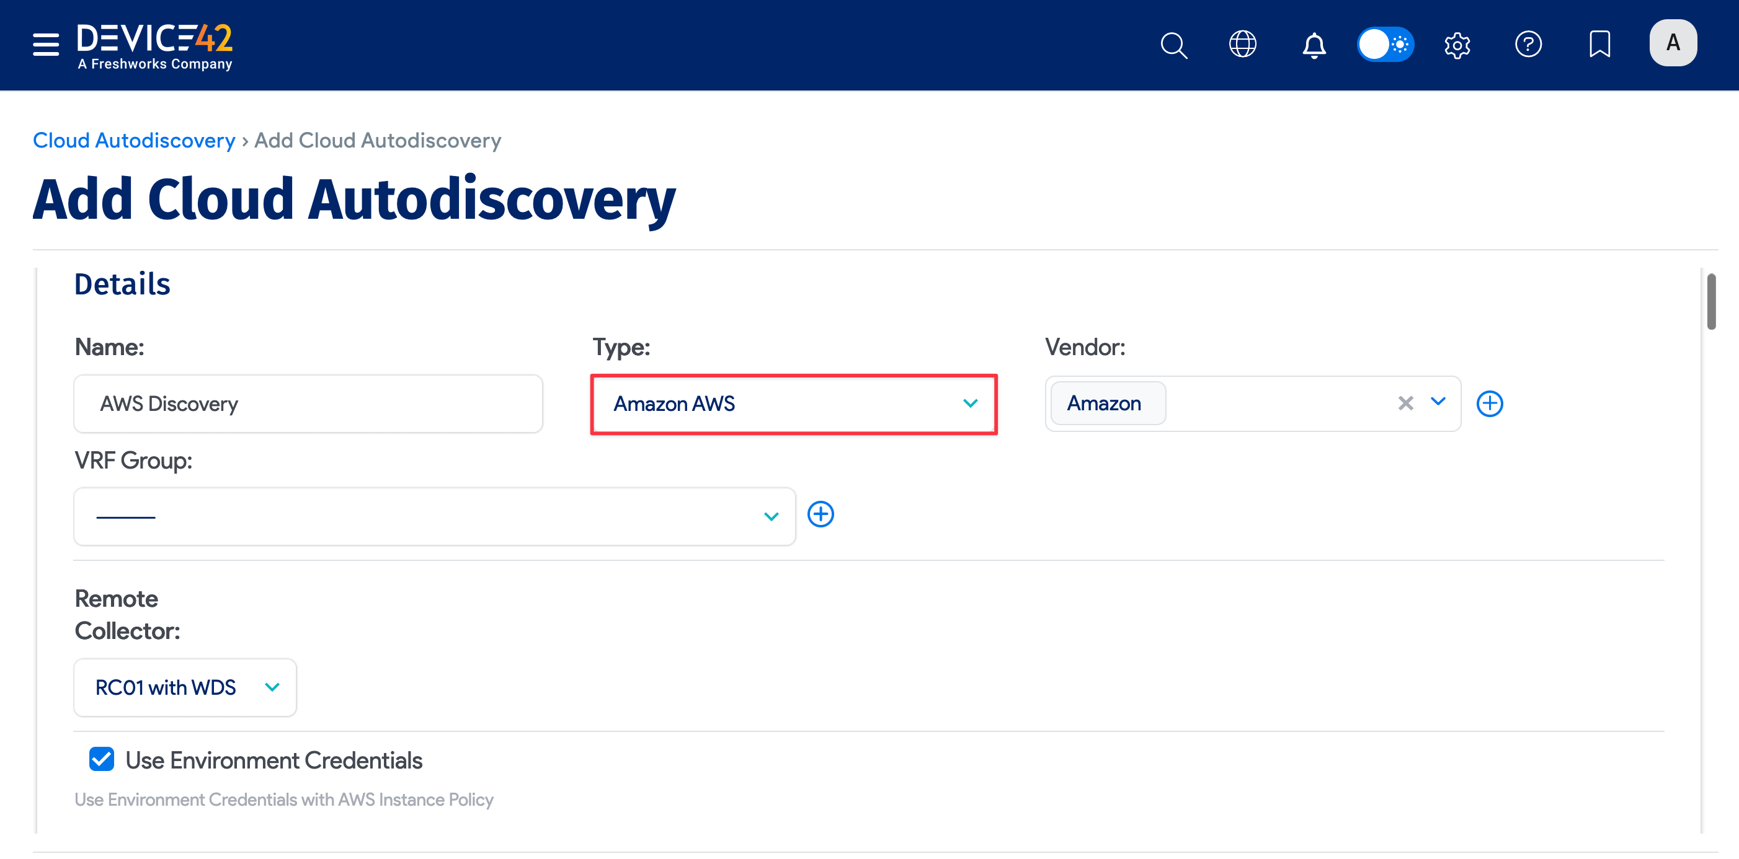Uncheck Use Environment Credentials
This screenshot has height=859, width=1739.
[x=101, y=759]
